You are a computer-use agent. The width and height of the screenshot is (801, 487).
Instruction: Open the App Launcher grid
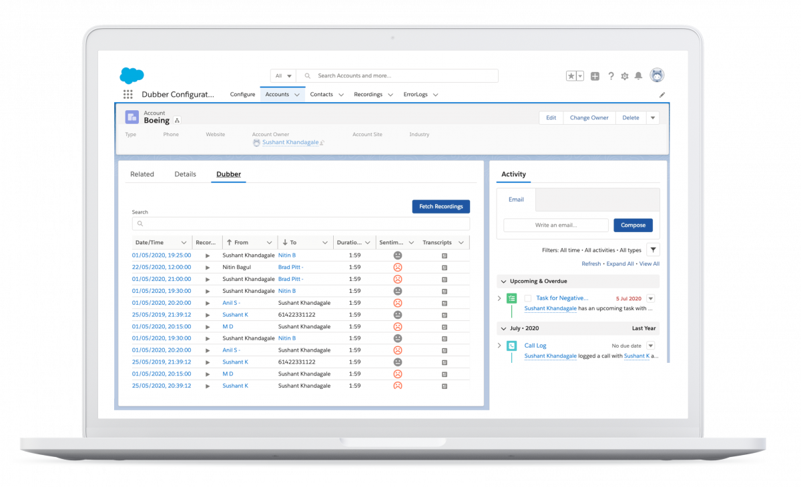(127, 95)
